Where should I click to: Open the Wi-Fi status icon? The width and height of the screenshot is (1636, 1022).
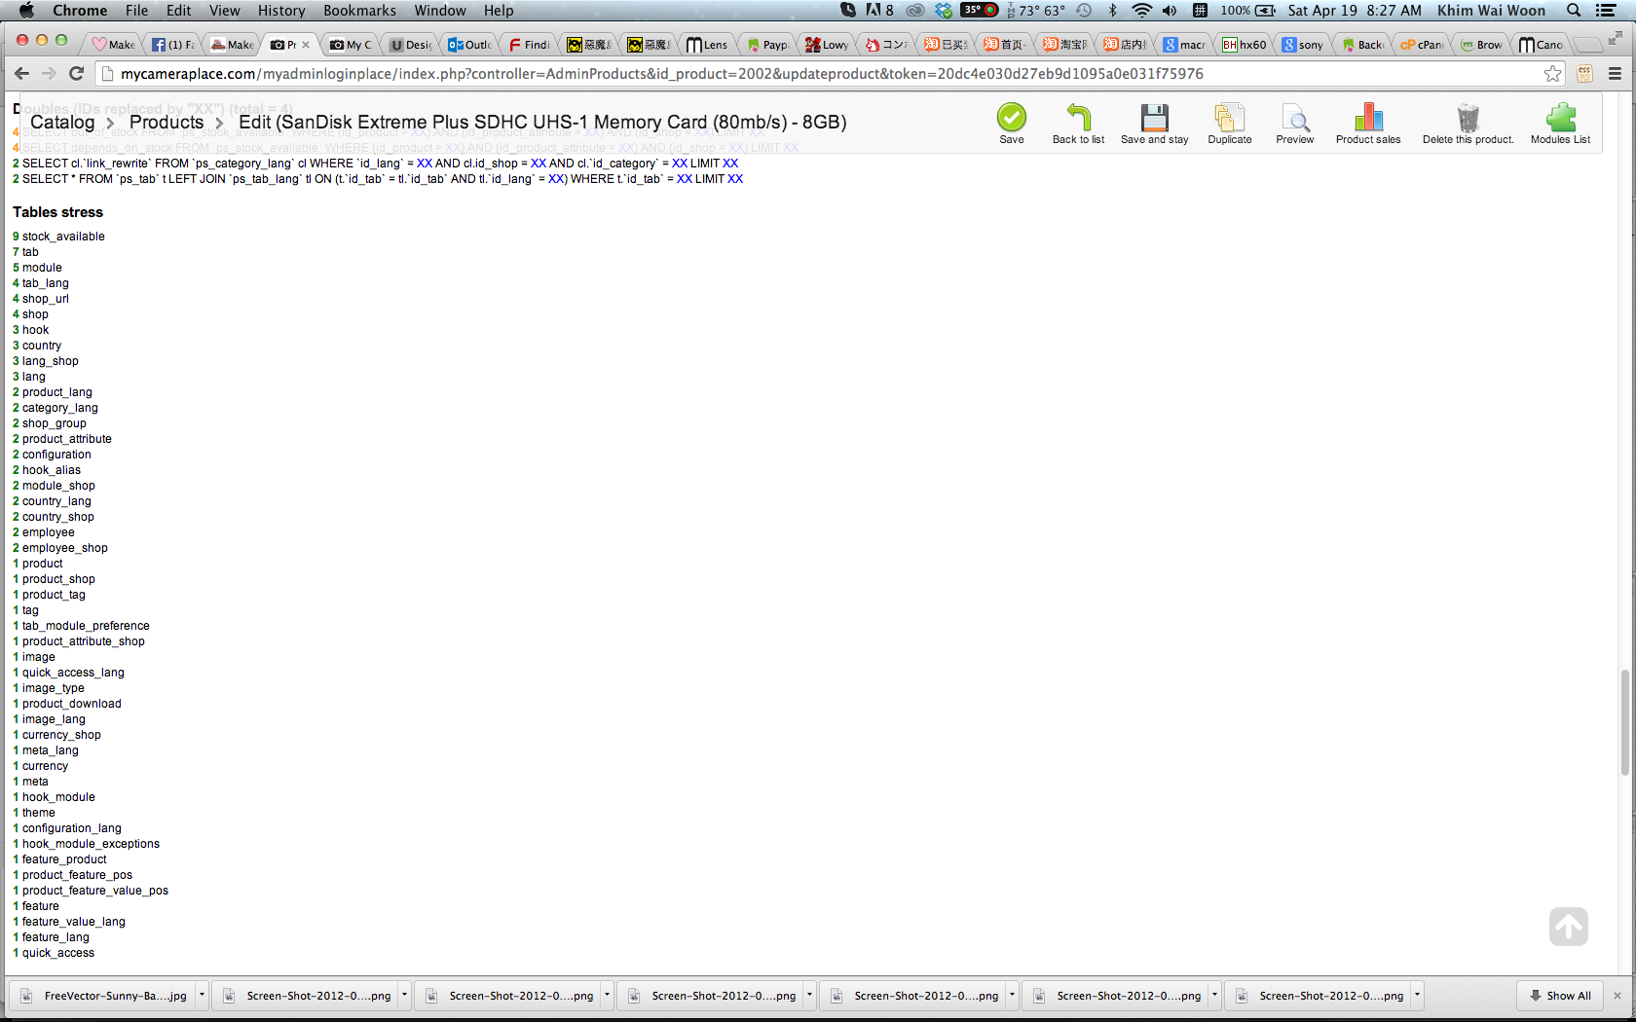pos(1141,11)
